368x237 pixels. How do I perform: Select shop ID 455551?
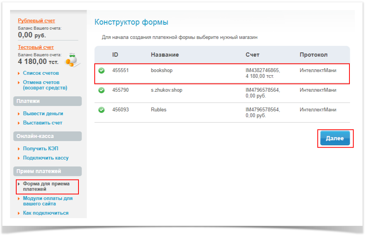point(120,70)
